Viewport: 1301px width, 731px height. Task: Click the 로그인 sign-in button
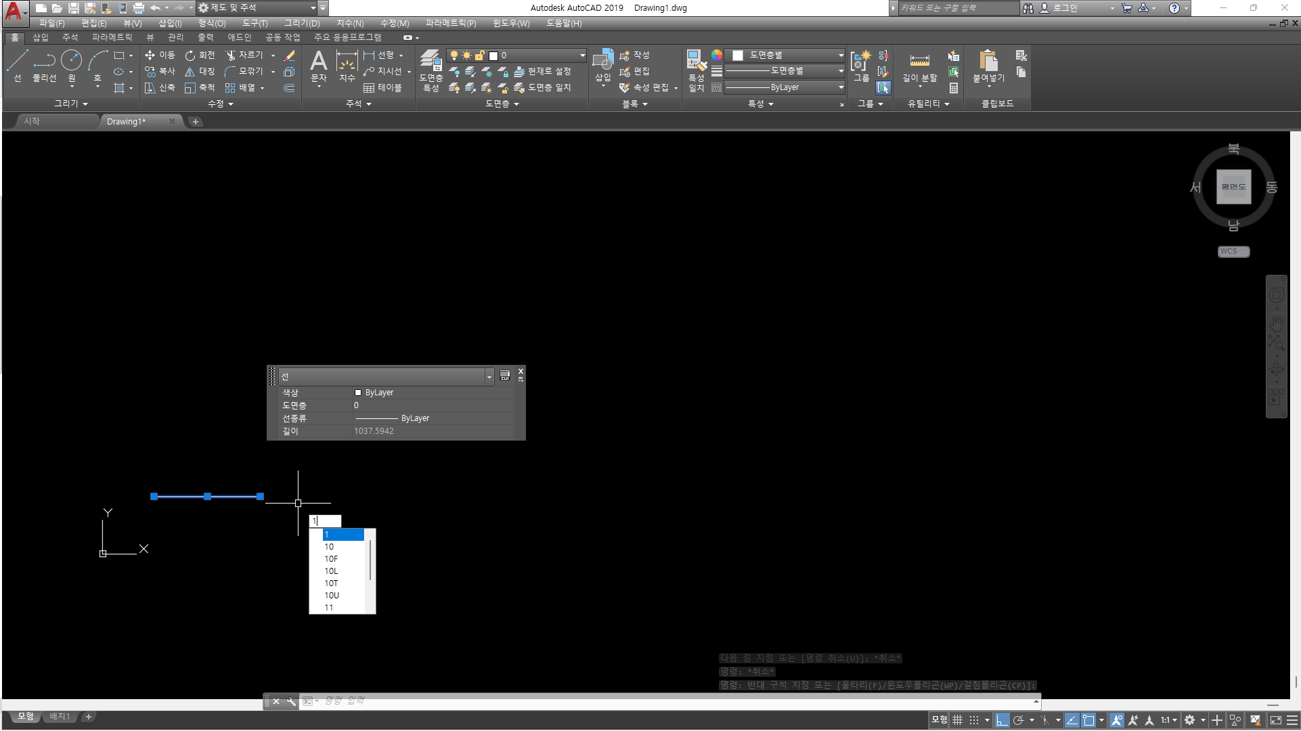[x=1064, y=8]
